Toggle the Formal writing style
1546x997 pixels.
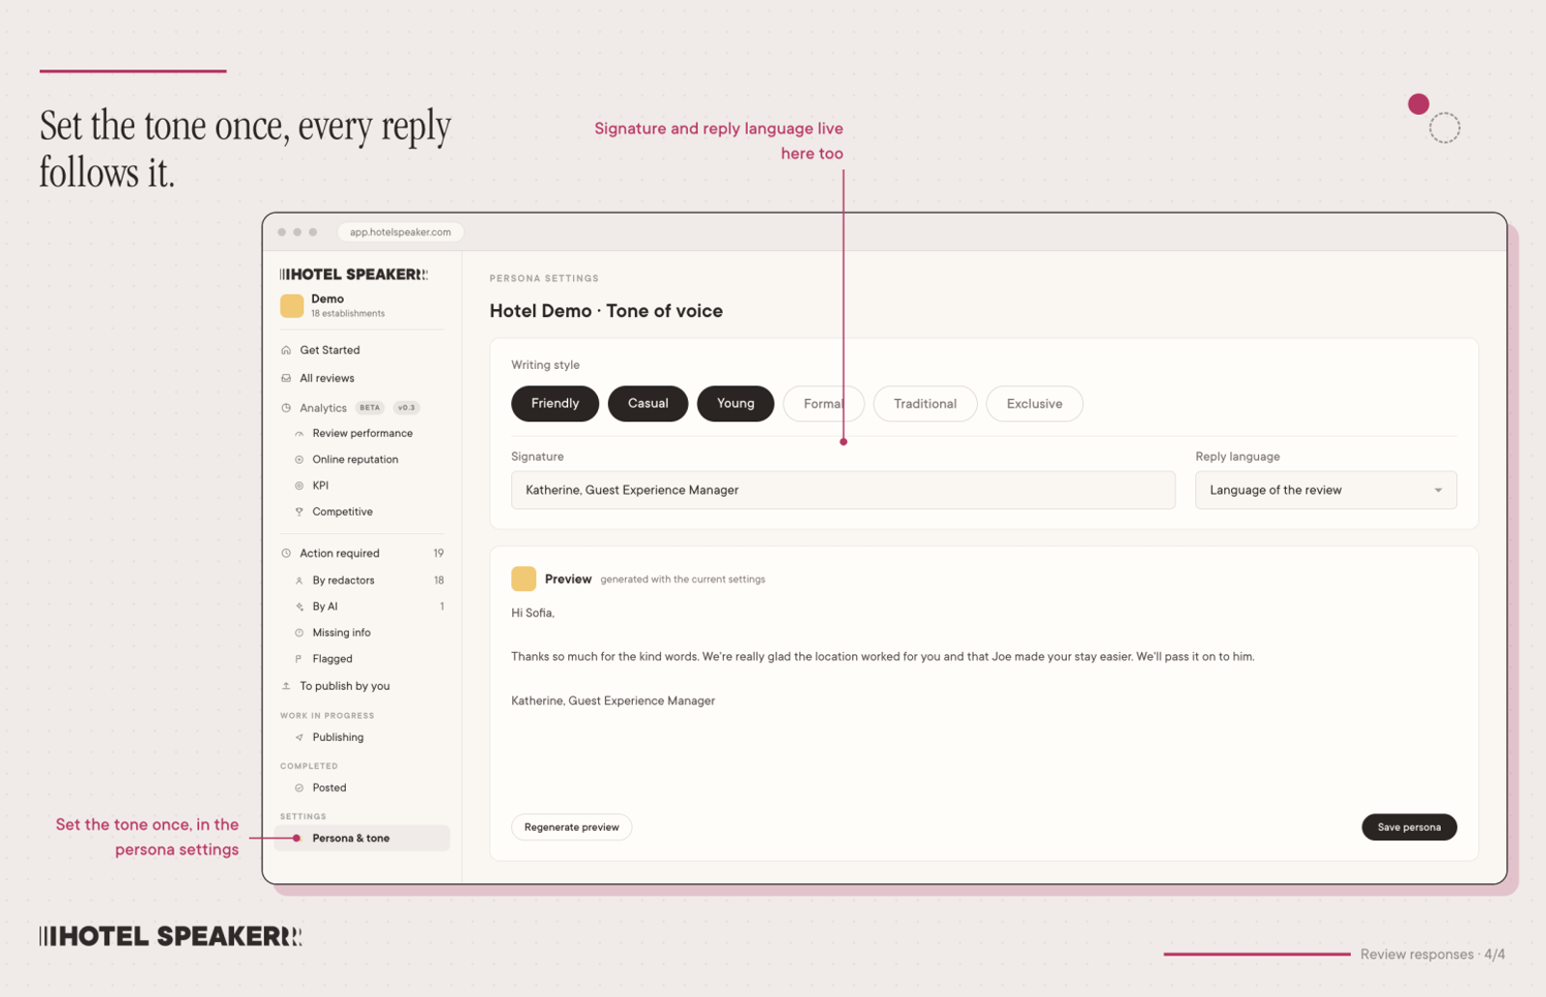823,404
